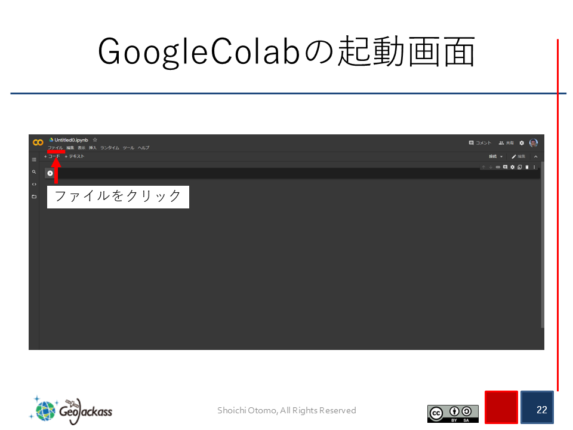Expand the 接続 connect dropdown arrow

point(501,156)
